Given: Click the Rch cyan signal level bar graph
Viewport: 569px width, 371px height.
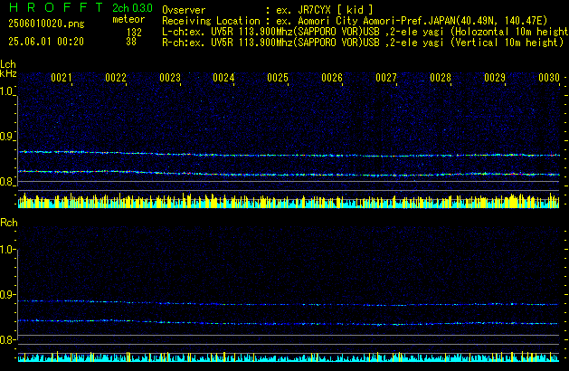Looking at the screenshot, I should pos(289,357).
